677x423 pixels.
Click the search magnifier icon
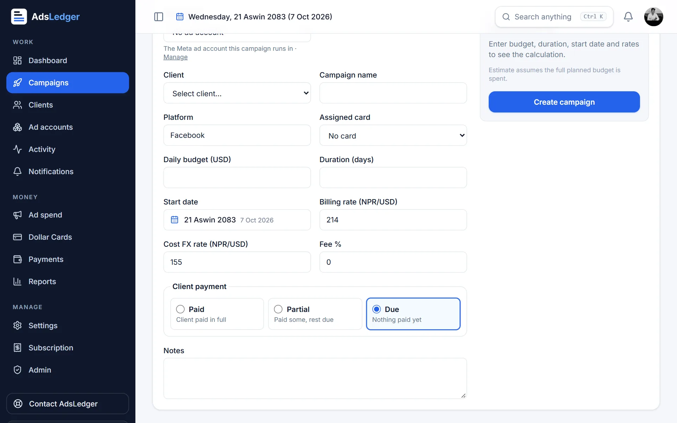coord(506,17)
